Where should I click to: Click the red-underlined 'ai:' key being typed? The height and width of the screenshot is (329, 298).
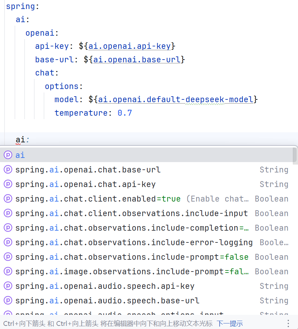click(x=23, y=140)
